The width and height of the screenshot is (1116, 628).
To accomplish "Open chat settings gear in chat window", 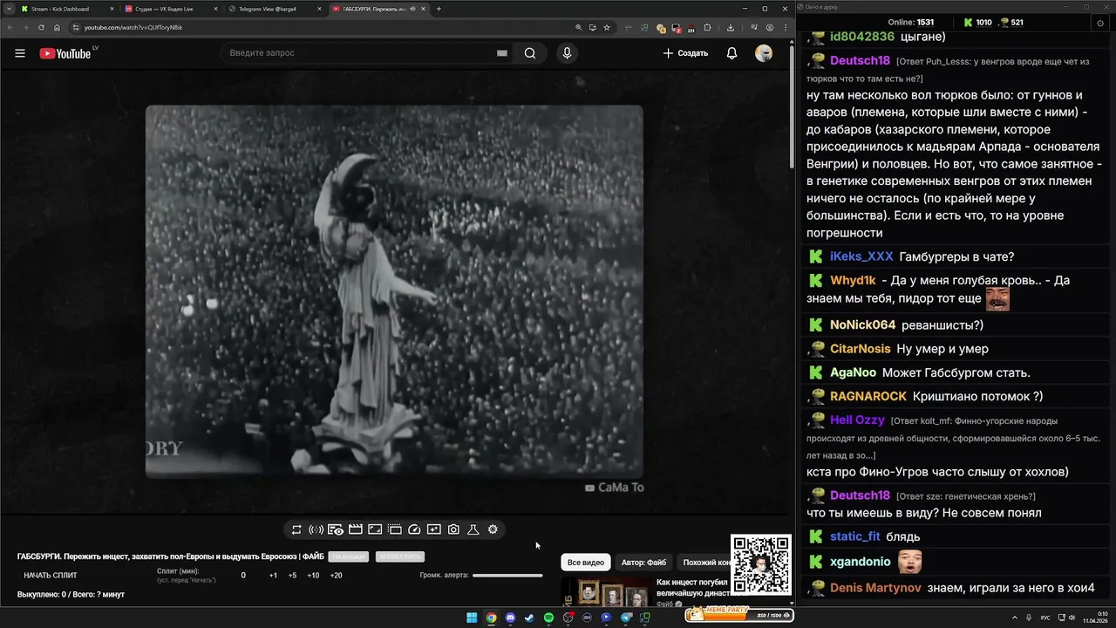I will click(x=1100, y=23).
